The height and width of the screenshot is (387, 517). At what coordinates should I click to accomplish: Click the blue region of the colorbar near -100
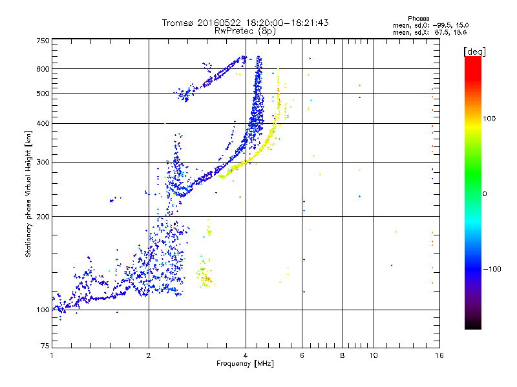(473, 269)
